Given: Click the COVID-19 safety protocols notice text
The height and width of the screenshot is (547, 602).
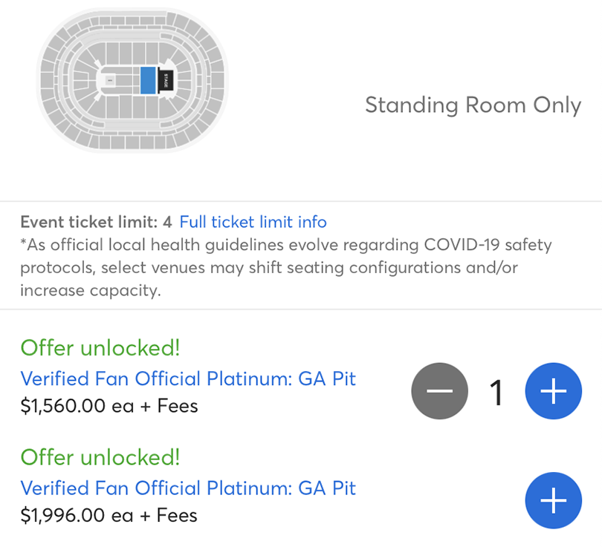Looking at the screenshot, I should coord(286,267).
